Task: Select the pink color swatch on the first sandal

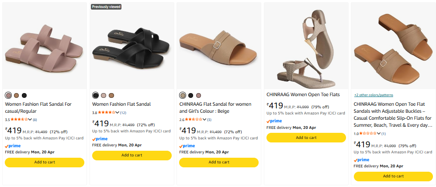Action: coord(8,95)
